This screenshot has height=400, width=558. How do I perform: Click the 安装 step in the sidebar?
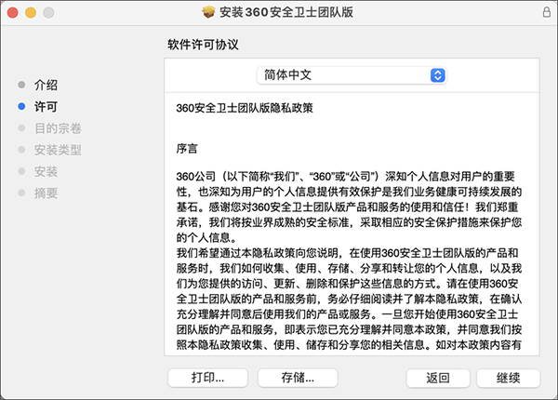tap(46, 171)
